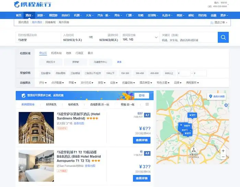Expand the 点评数量 dropdown

coord(57,83)
